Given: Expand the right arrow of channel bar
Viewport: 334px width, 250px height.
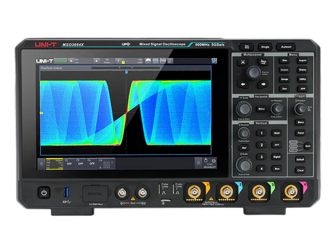Looking at the screenshot, I should (x=198, y=163).
